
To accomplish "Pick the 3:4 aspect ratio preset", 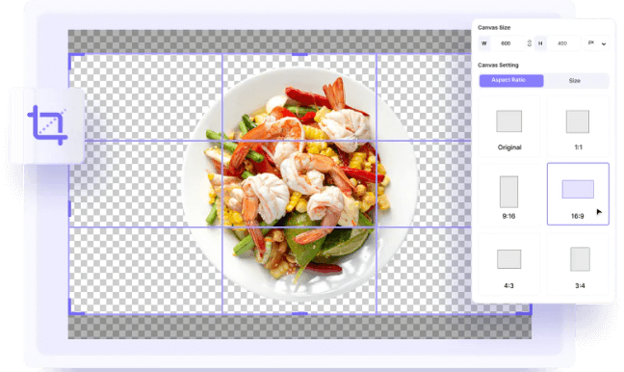I will [578, 264].
